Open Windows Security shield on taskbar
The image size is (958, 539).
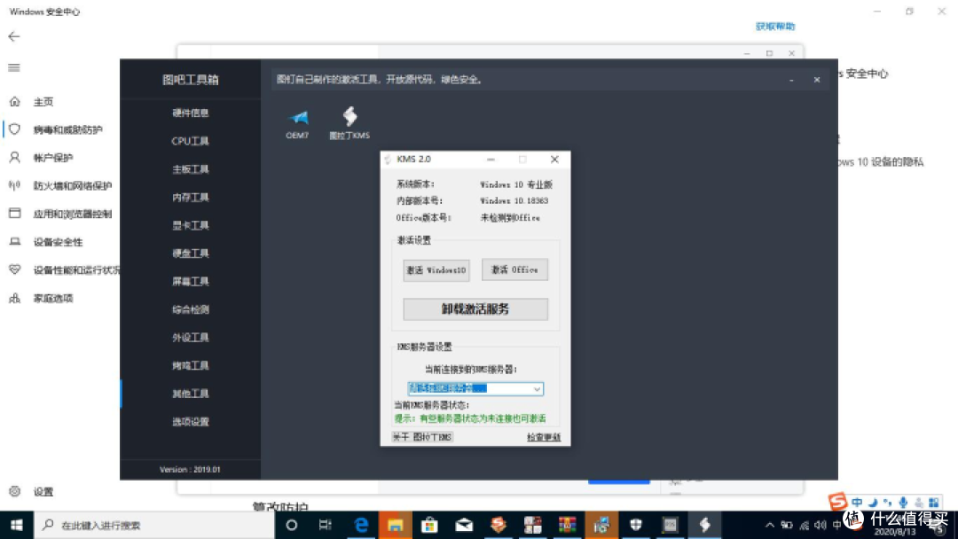[636, 525]
